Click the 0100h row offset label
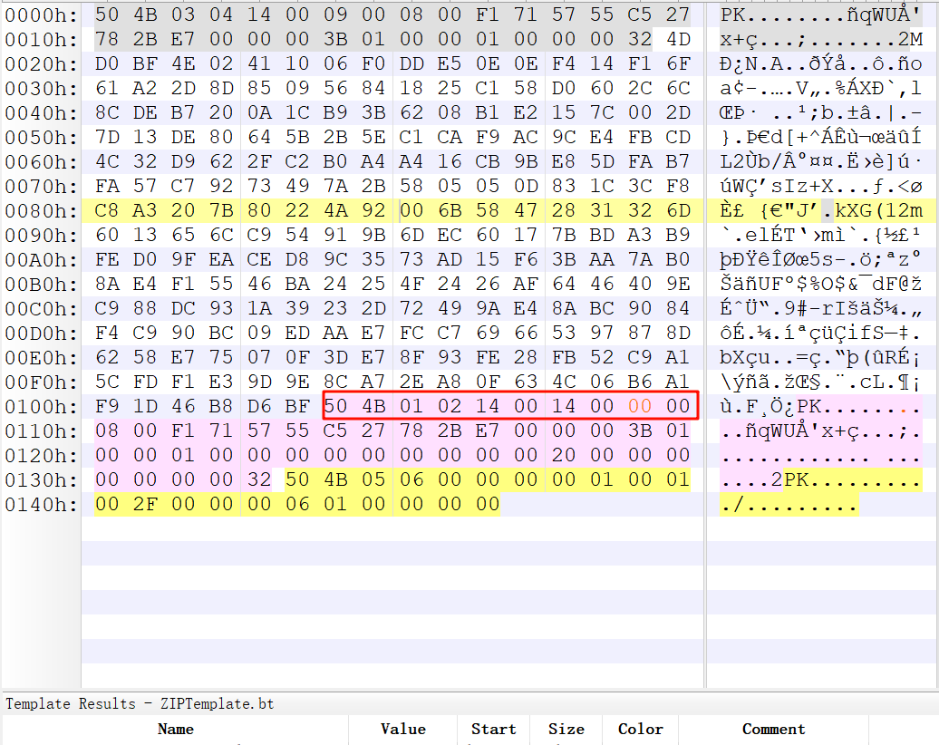Image resolution: width=939 pixels, height=745 pixels. point(41,407)
